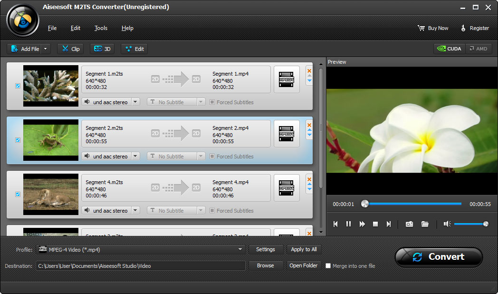Enable Forced Subtitles for Segment 1
Screen dimensions: 498x294
(x=212, y=102)
